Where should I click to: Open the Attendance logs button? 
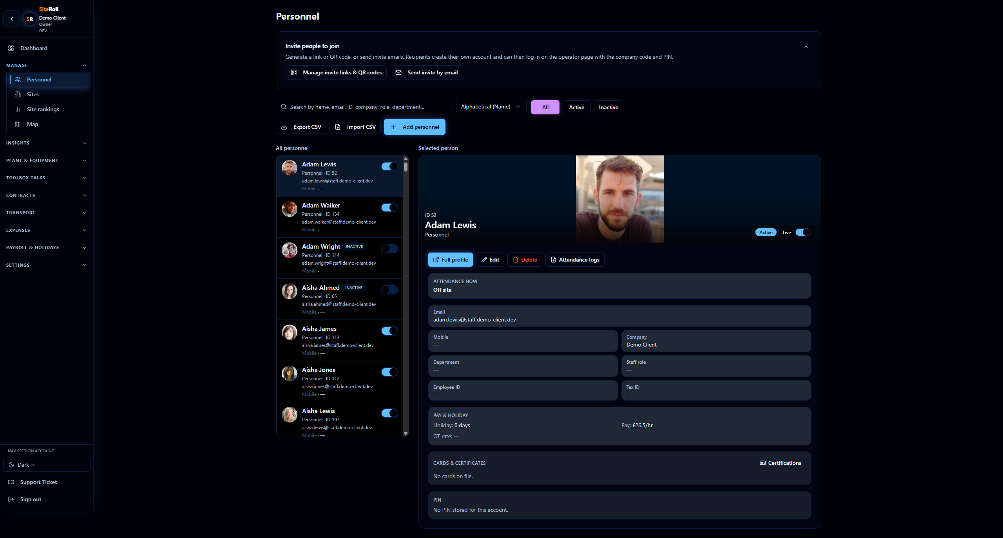(575, 260)
